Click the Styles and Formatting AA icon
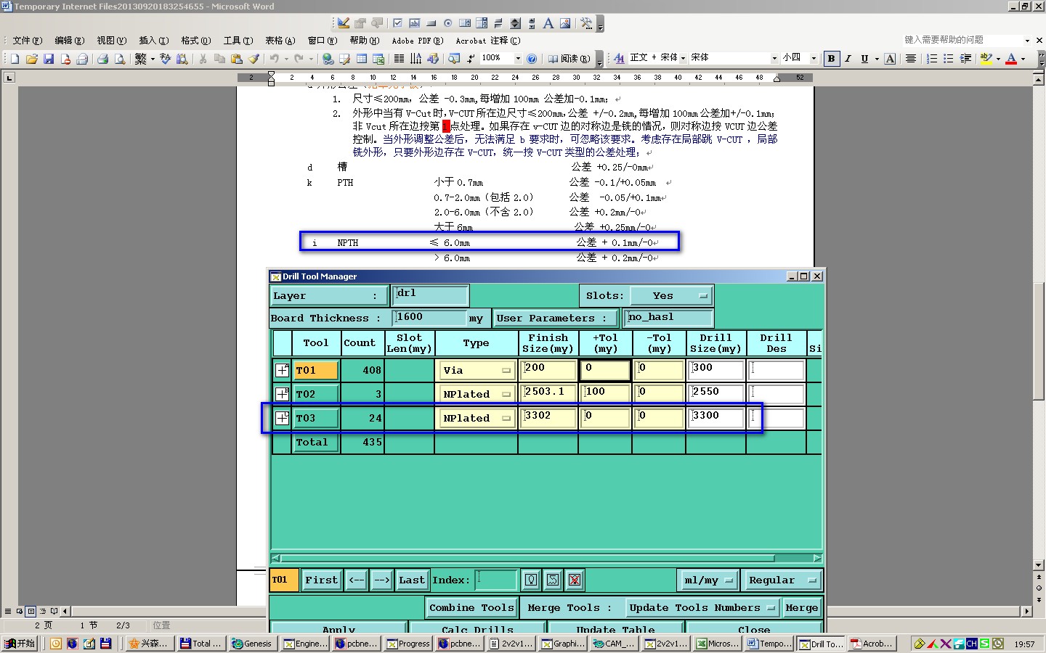Viewport: 1046px width, 653px height. point(619,59)
